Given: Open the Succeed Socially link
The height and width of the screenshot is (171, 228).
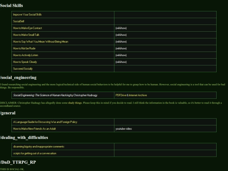Looking at the screenshot, I should (23, 69).
